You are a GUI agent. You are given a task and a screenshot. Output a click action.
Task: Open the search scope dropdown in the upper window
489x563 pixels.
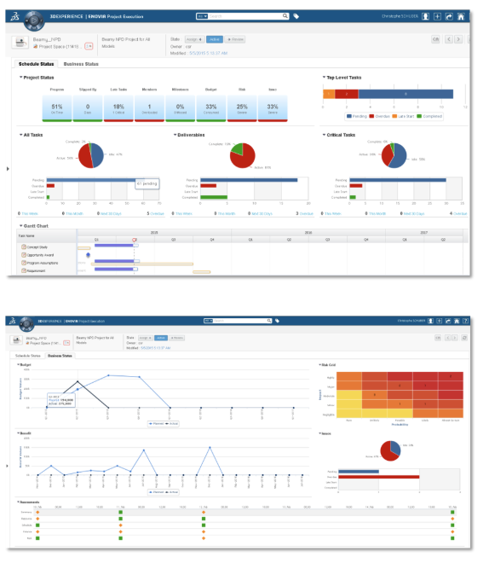tap(202, 16)
